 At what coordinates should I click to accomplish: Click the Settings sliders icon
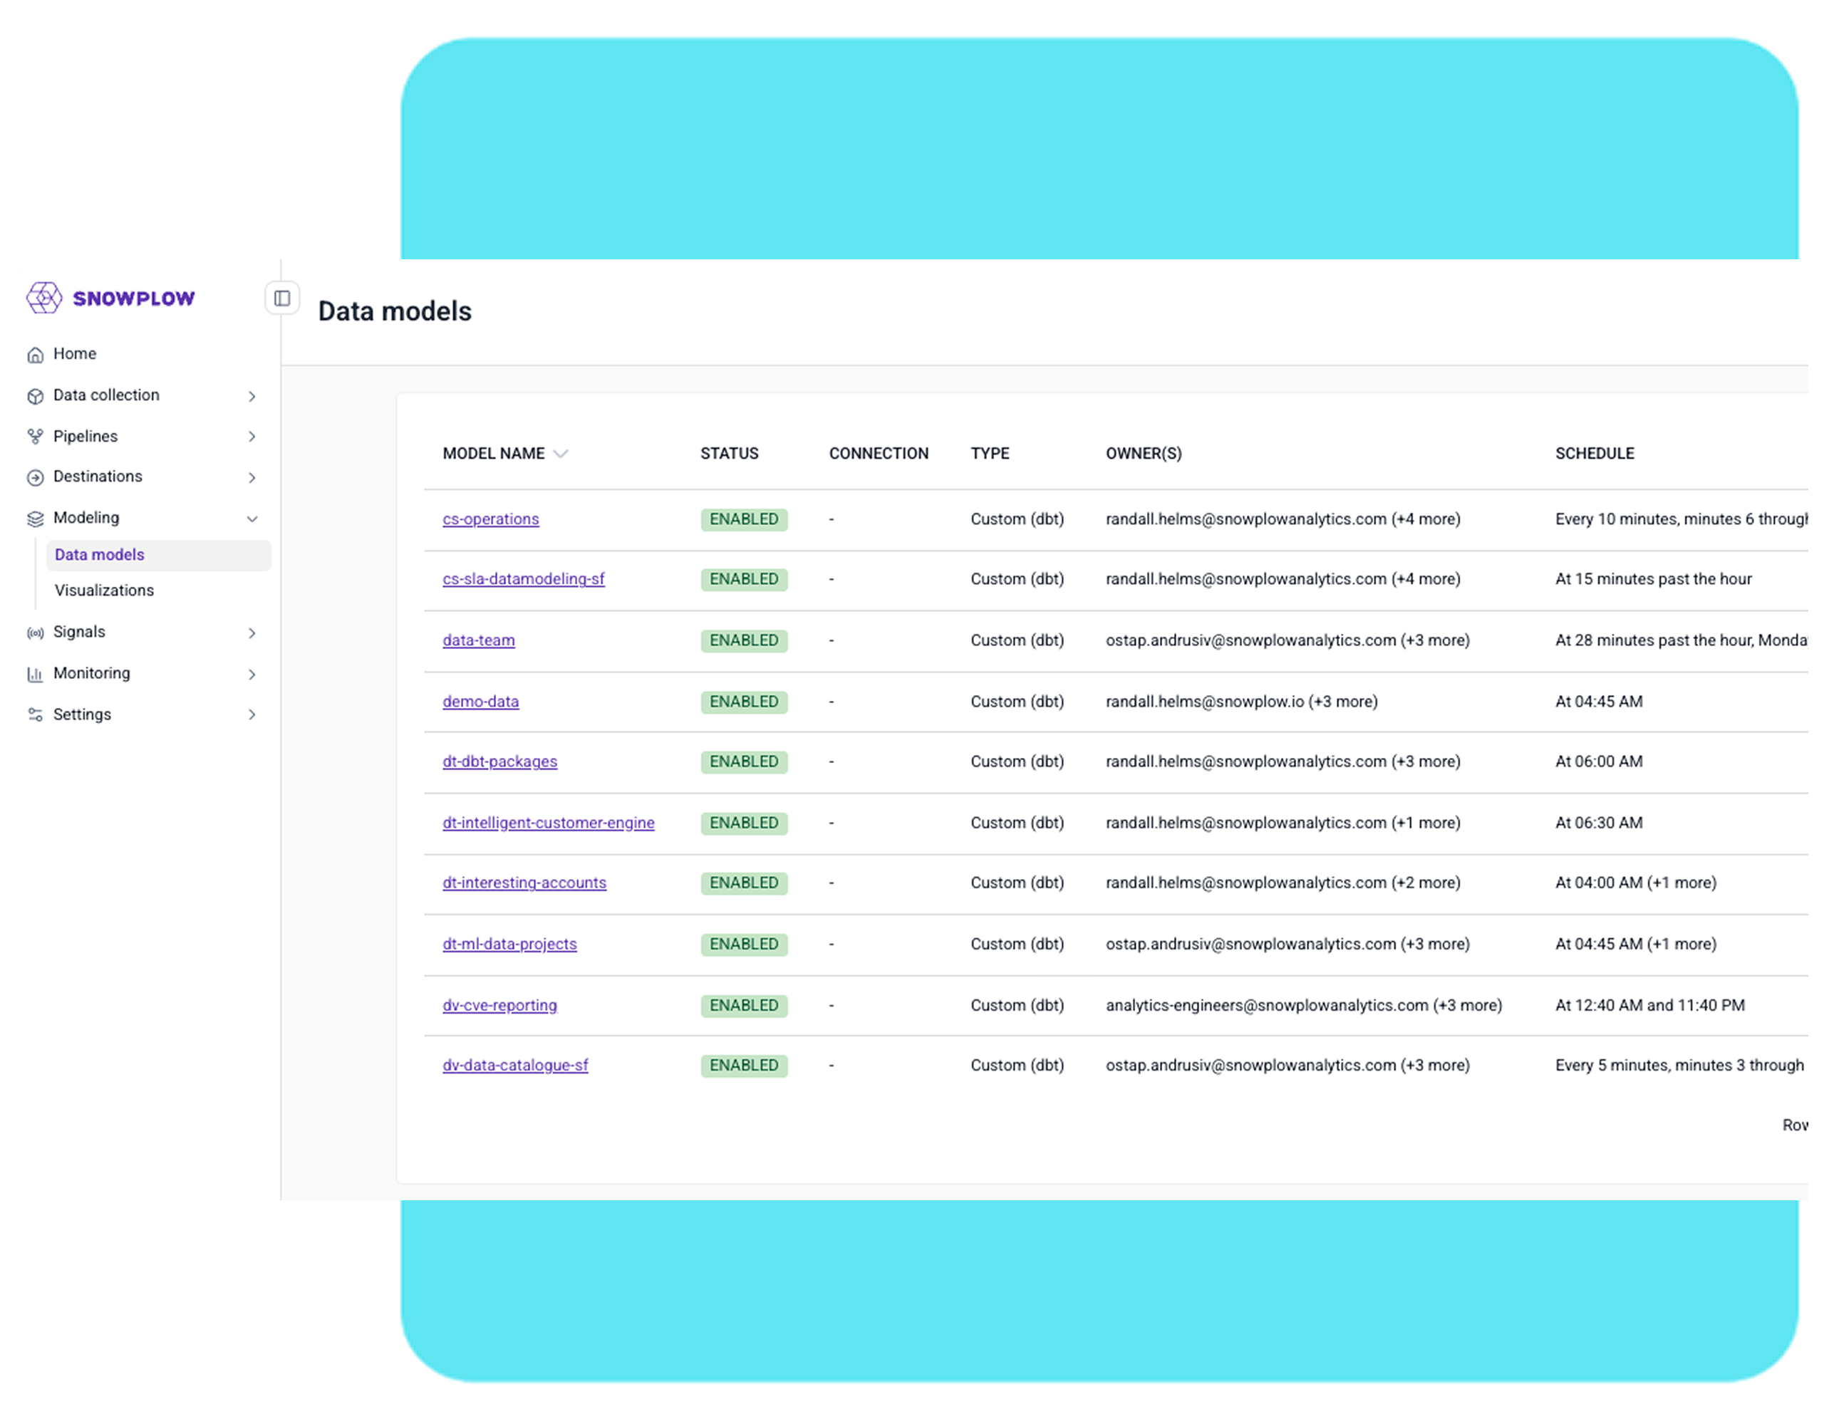[x=35, y=714]
